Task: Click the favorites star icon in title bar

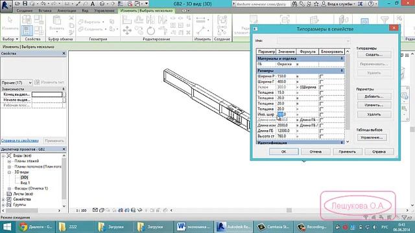Action: pos(316,4)
